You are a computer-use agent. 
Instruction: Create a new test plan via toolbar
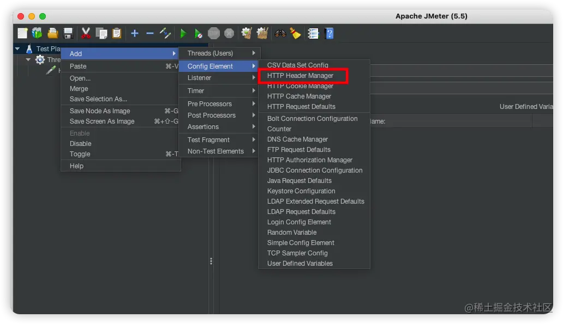22,33
